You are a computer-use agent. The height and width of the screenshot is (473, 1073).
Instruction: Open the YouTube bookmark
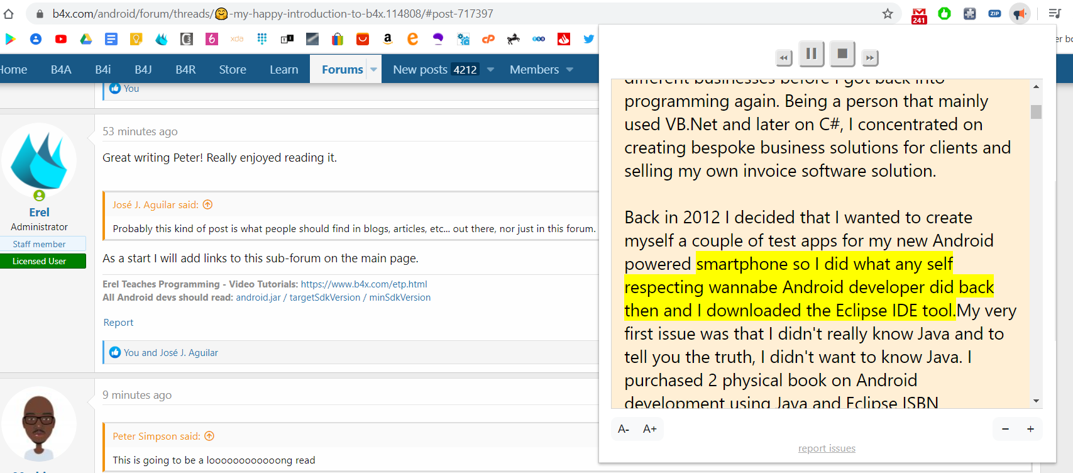pos(61,39)
